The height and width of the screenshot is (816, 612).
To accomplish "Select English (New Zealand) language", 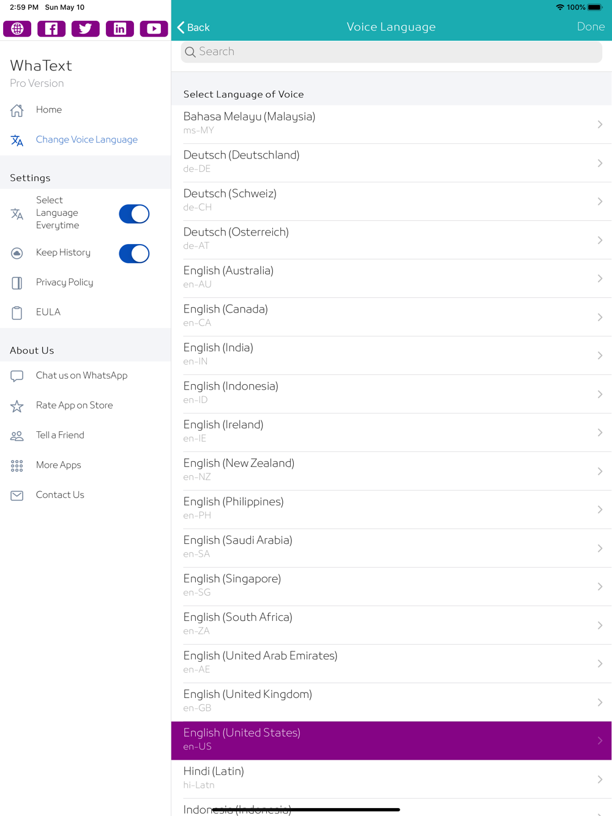I will 391,471.
